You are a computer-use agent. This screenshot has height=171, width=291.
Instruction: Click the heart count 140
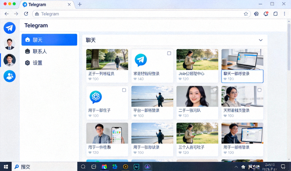(x=141, y=79)
